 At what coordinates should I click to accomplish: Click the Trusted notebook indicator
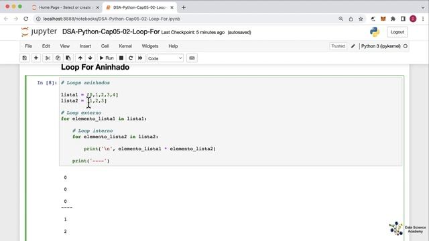tap(338, 46)
